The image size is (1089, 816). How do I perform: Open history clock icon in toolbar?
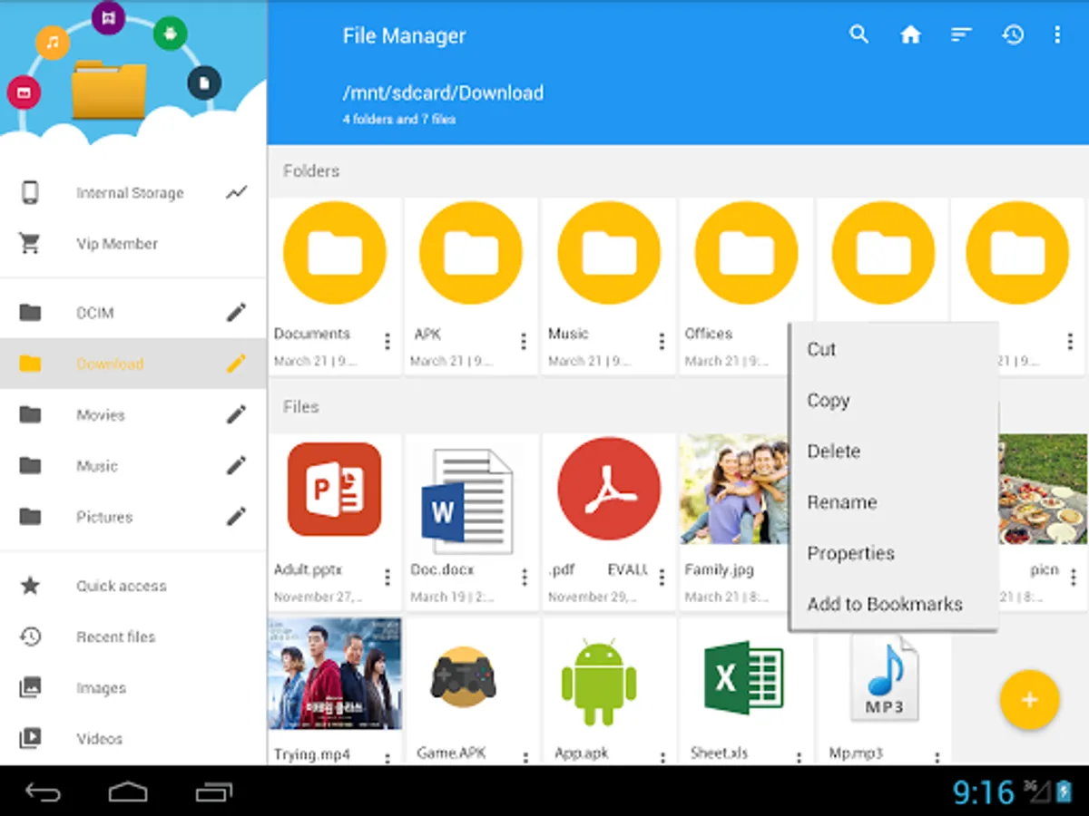[1013, 34]
